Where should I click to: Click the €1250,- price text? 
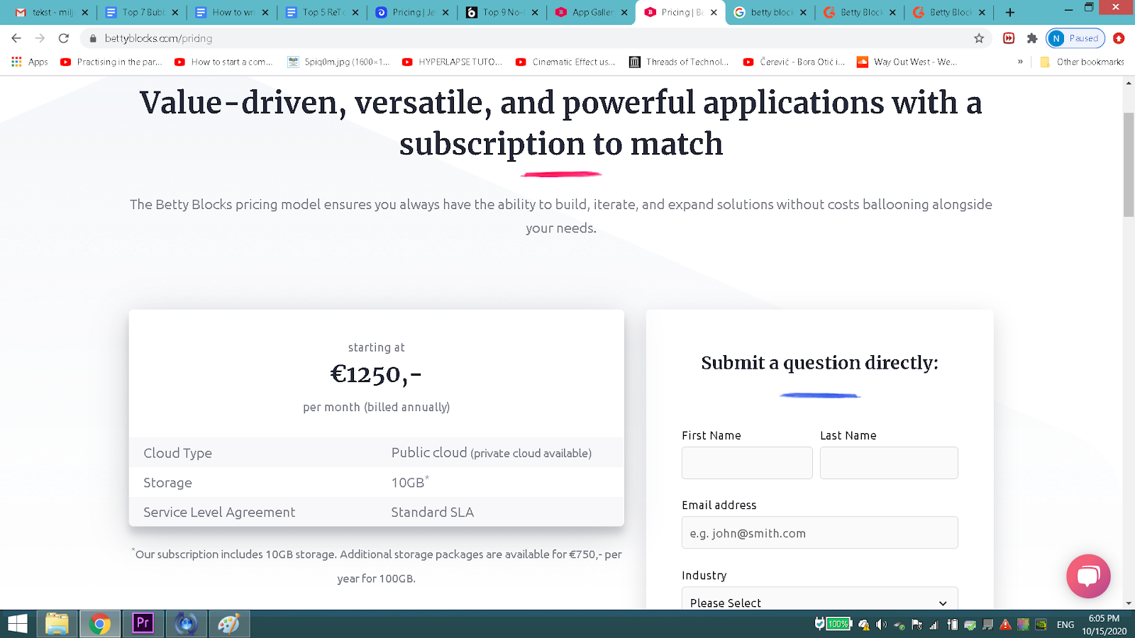[x=376, y=374]
